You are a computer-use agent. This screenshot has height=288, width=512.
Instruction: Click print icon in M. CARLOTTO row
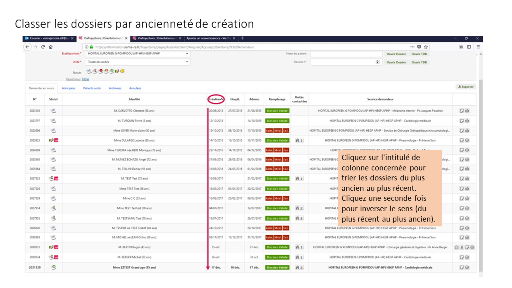(467, 111)
